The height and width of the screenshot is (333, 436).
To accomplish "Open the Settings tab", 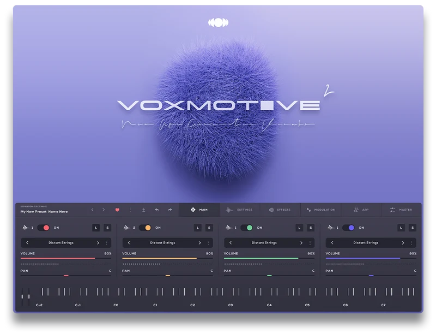I will (x=240, y=210).
